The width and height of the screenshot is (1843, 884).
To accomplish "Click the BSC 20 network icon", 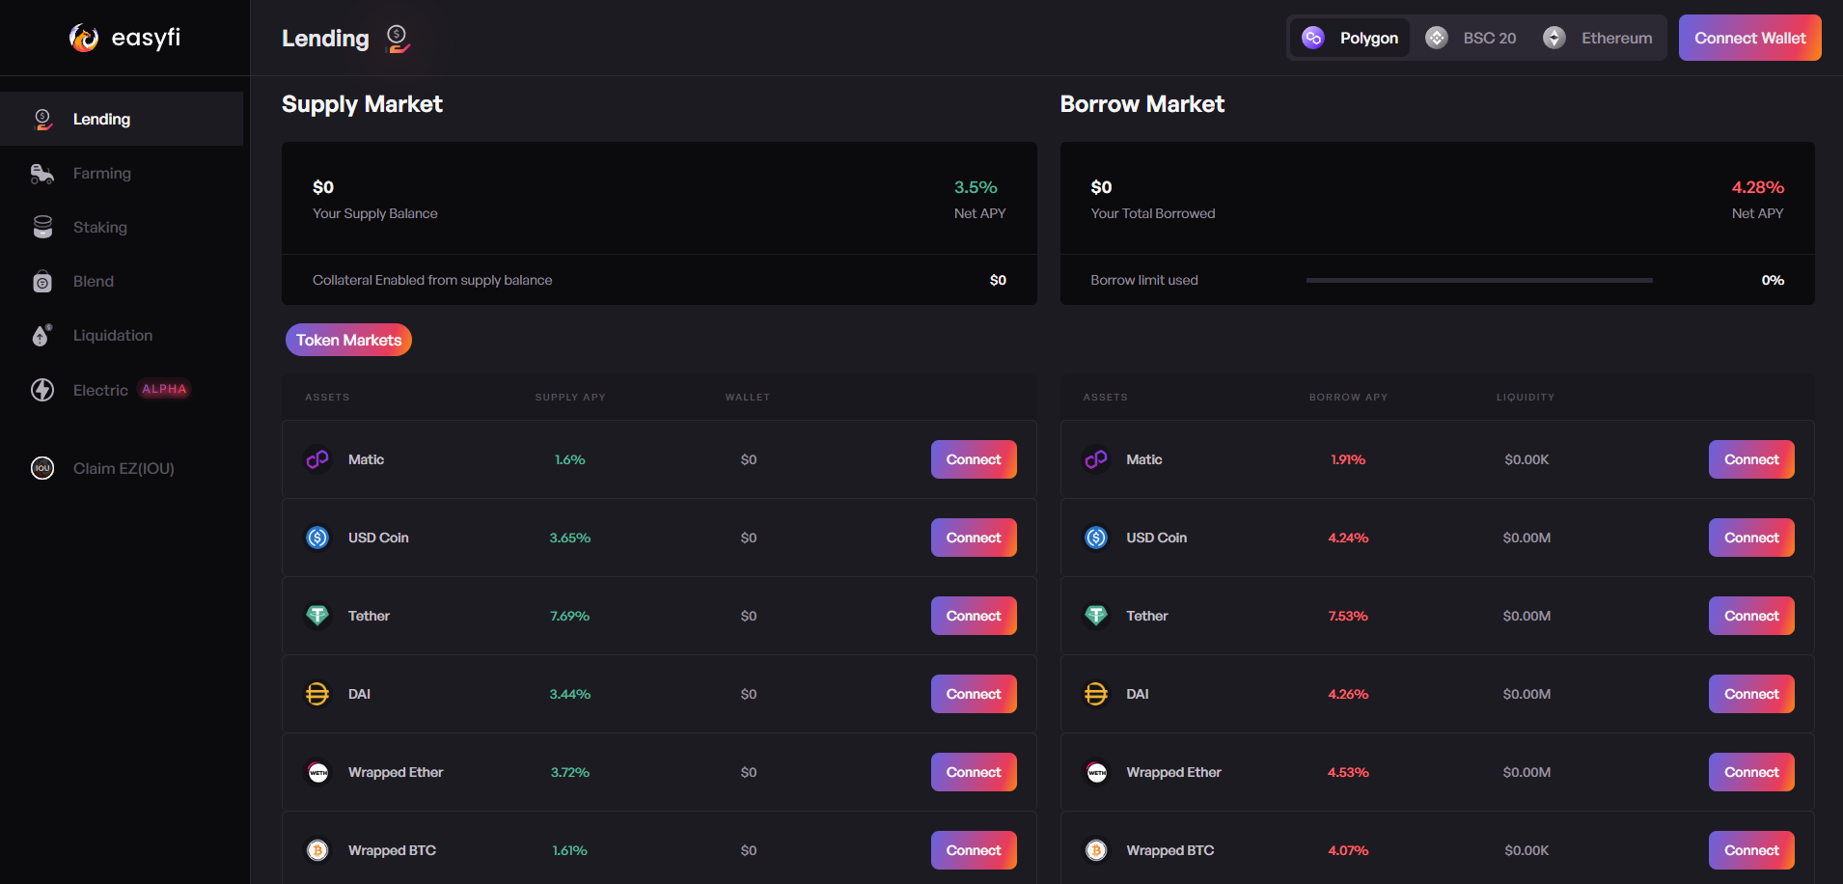I will (x=1437, y=38).
